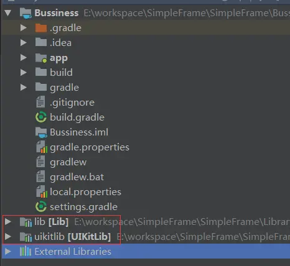Click the lib [Lib] module icon
This screenshot has height=266, width=290.
pos(26,222)
